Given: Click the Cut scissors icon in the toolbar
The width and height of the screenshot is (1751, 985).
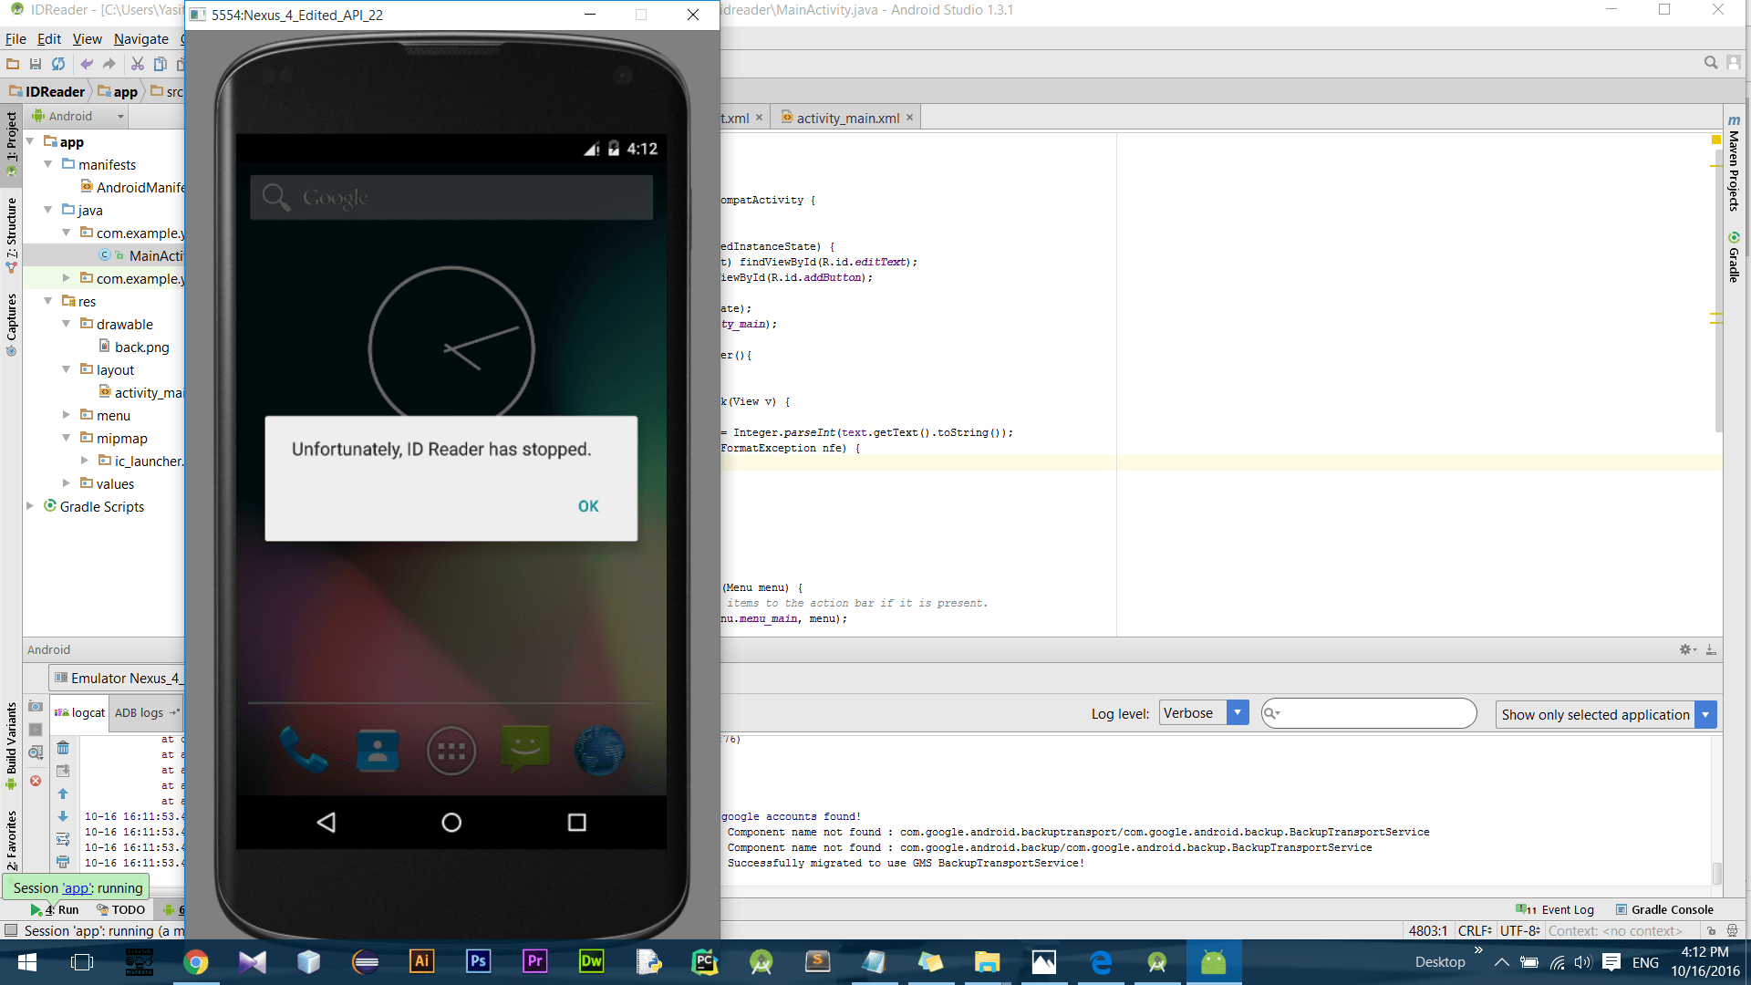Looking at the screenshot, I should coord(137,64).
